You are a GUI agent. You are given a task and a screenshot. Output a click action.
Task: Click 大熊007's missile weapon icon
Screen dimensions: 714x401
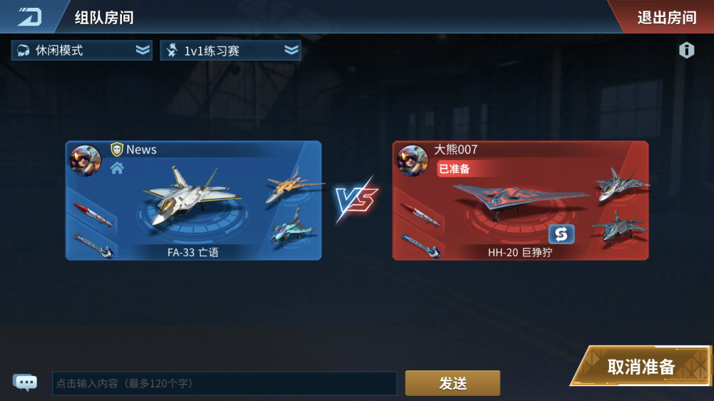[x=421, y=214]
